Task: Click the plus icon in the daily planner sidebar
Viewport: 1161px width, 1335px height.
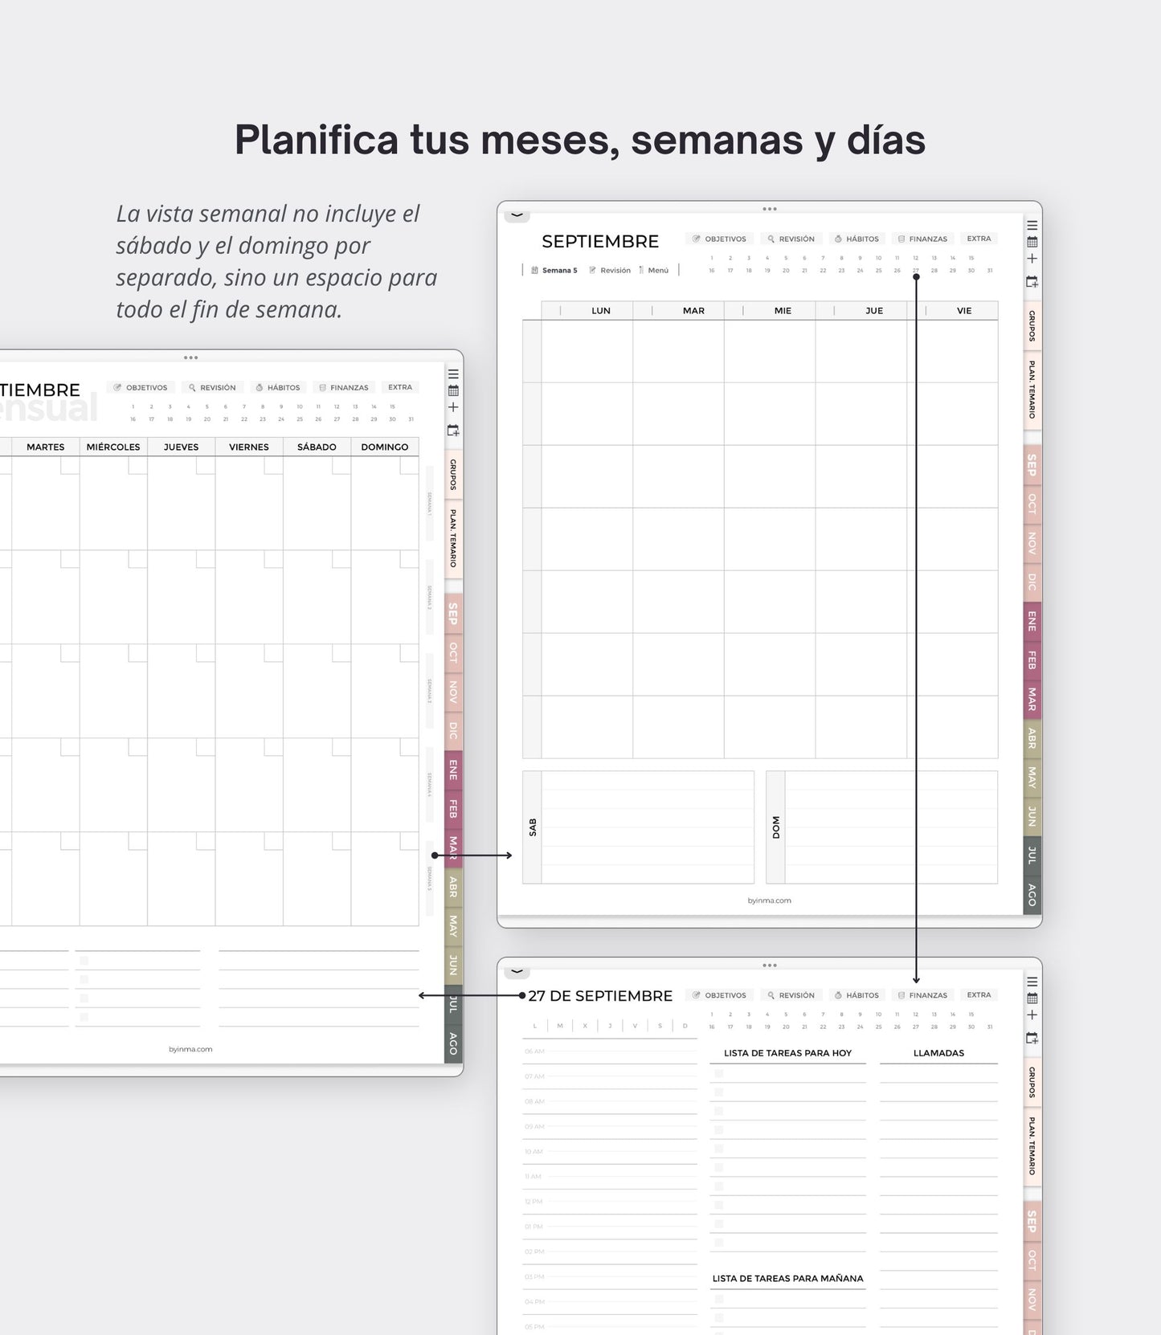Action: [x=1032, y=1015]
